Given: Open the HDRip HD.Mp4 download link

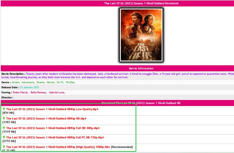Looking at the screenshot, I should [46, 119].
